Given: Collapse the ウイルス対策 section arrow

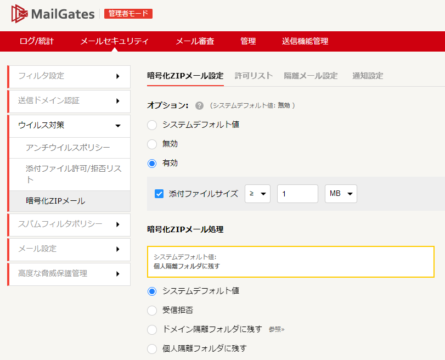Looking at the screenshot, I should 118,126.
